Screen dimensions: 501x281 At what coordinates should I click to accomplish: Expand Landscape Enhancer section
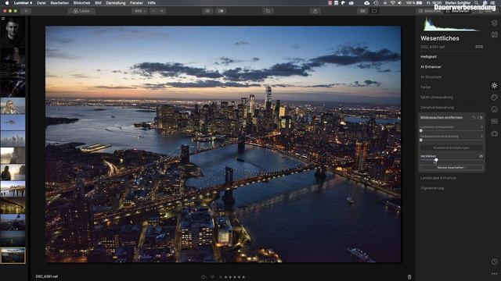[x=438, y=178]
